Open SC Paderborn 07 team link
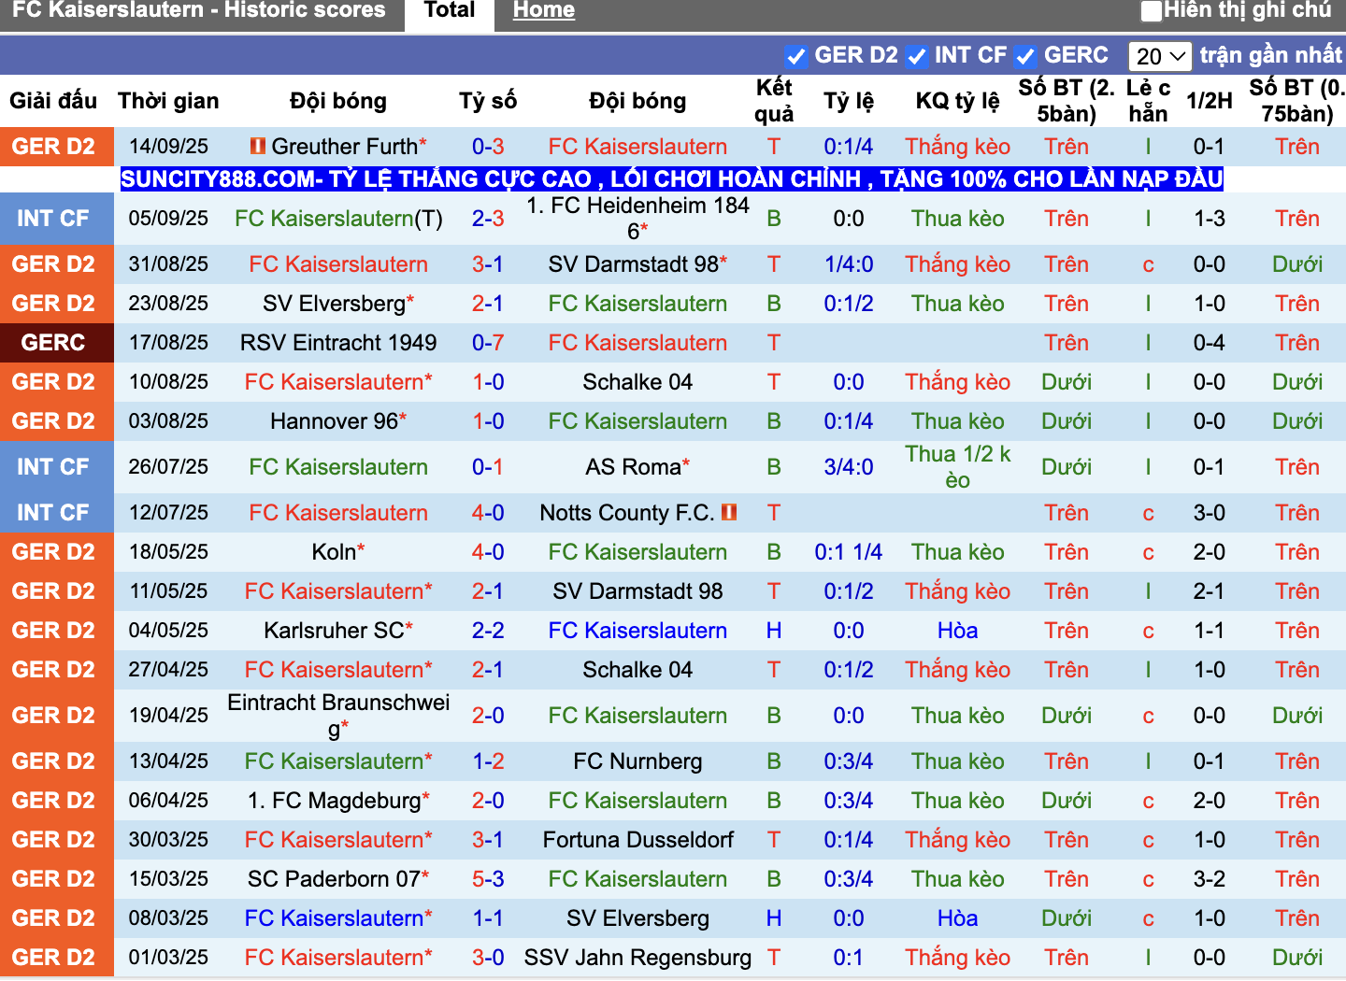 click(334, 879)
